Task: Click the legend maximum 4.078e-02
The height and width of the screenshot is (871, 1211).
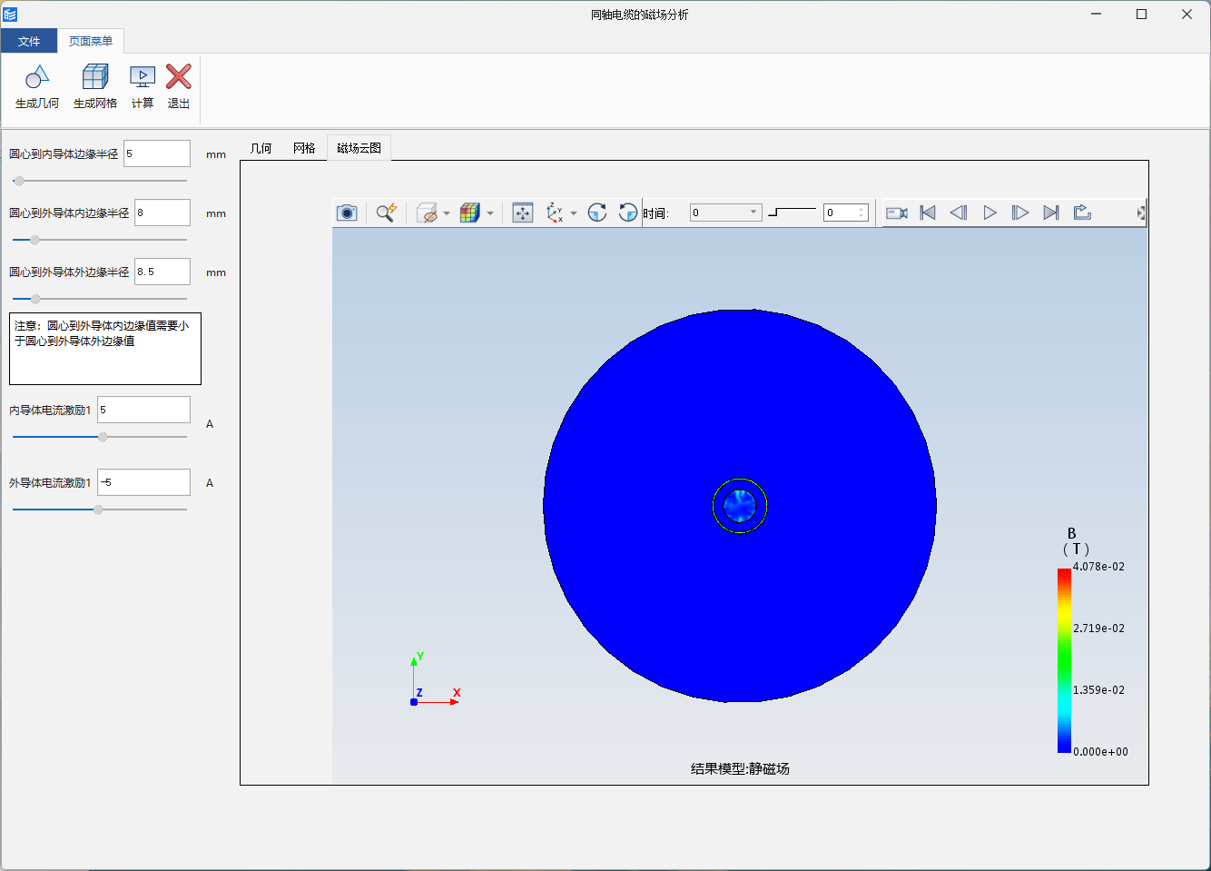Action: 1098,567
